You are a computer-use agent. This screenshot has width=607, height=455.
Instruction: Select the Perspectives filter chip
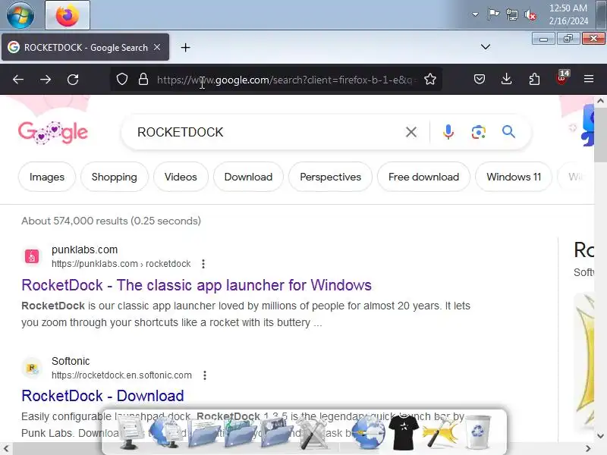point(331,177)
